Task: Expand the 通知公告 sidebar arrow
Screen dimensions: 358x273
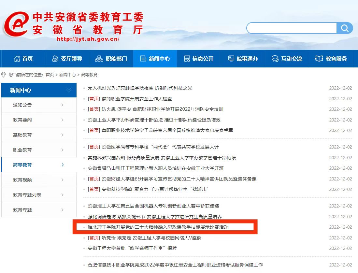Action: tap(62, 105)
